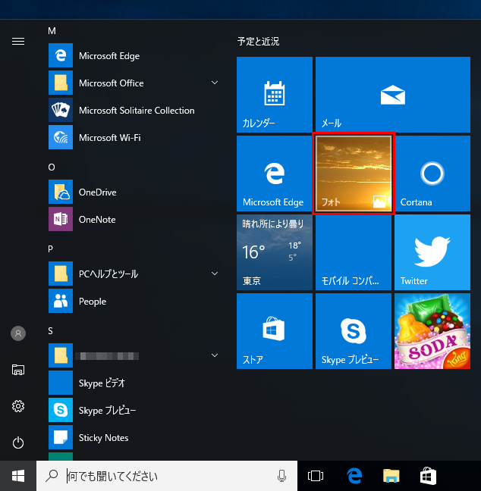Open the Mail tile (メール)

click(392, 95)
